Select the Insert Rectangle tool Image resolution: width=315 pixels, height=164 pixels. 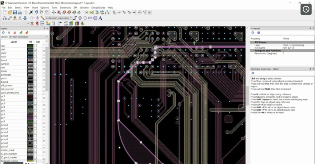point(90,18)
